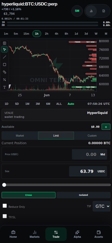Choose Custom order type
Screen dimensions: 112x243
[92, 136]
